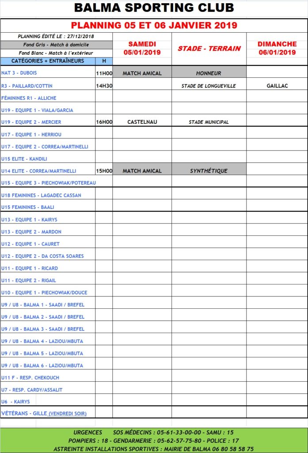
Task: Click the STADE DE LONGUEVILLE cell
Action: (209, 86)
